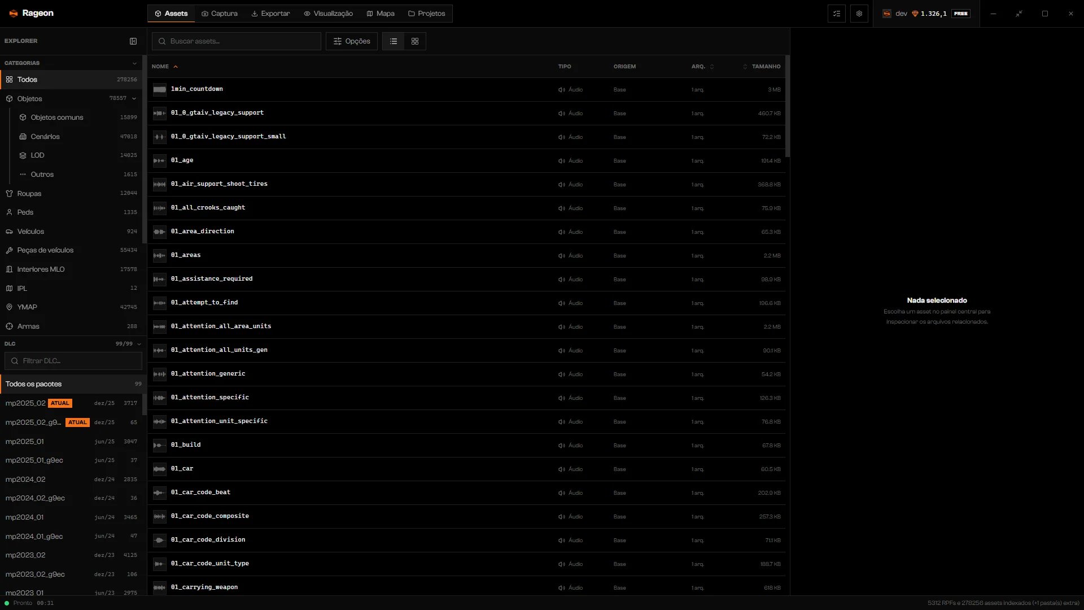
Task: Select the Veículos category
Action: tap(71, 232)
